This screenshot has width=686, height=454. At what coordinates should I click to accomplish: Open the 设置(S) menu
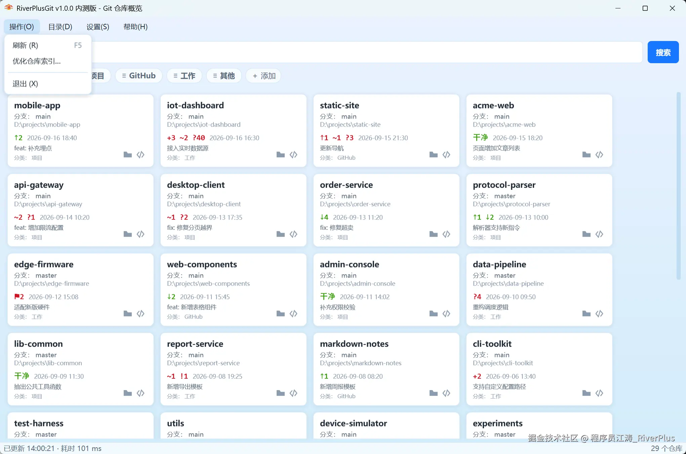[x=98, y=27]
